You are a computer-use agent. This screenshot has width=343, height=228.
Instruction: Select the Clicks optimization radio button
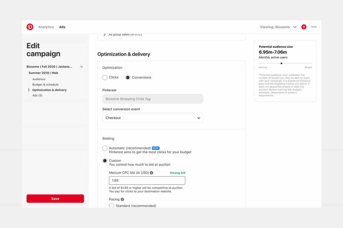point(105,78)
